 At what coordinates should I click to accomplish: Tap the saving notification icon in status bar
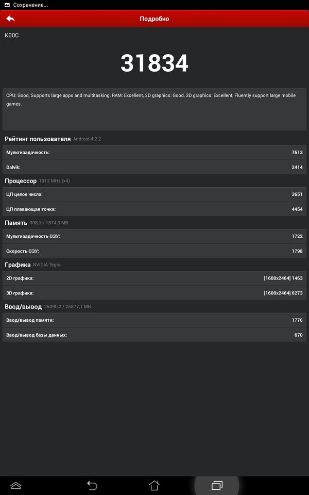coord(7,5)
